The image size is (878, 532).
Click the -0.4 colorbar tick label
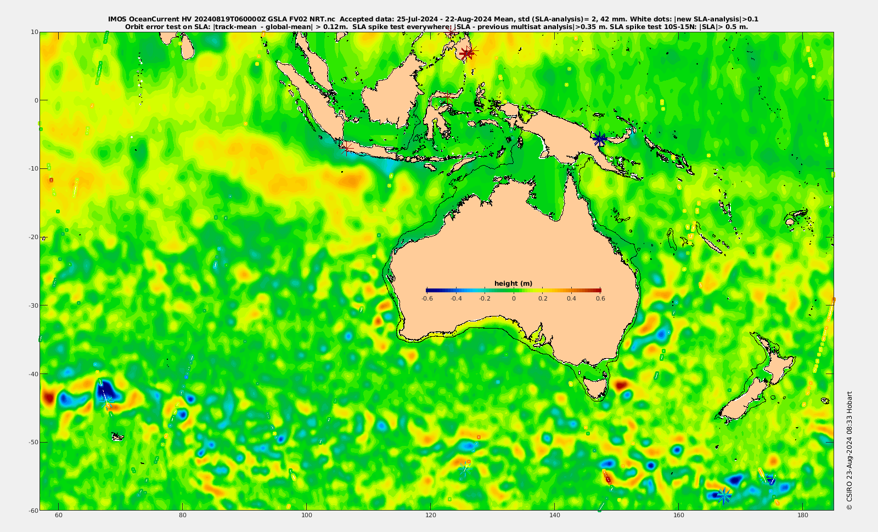456,298
